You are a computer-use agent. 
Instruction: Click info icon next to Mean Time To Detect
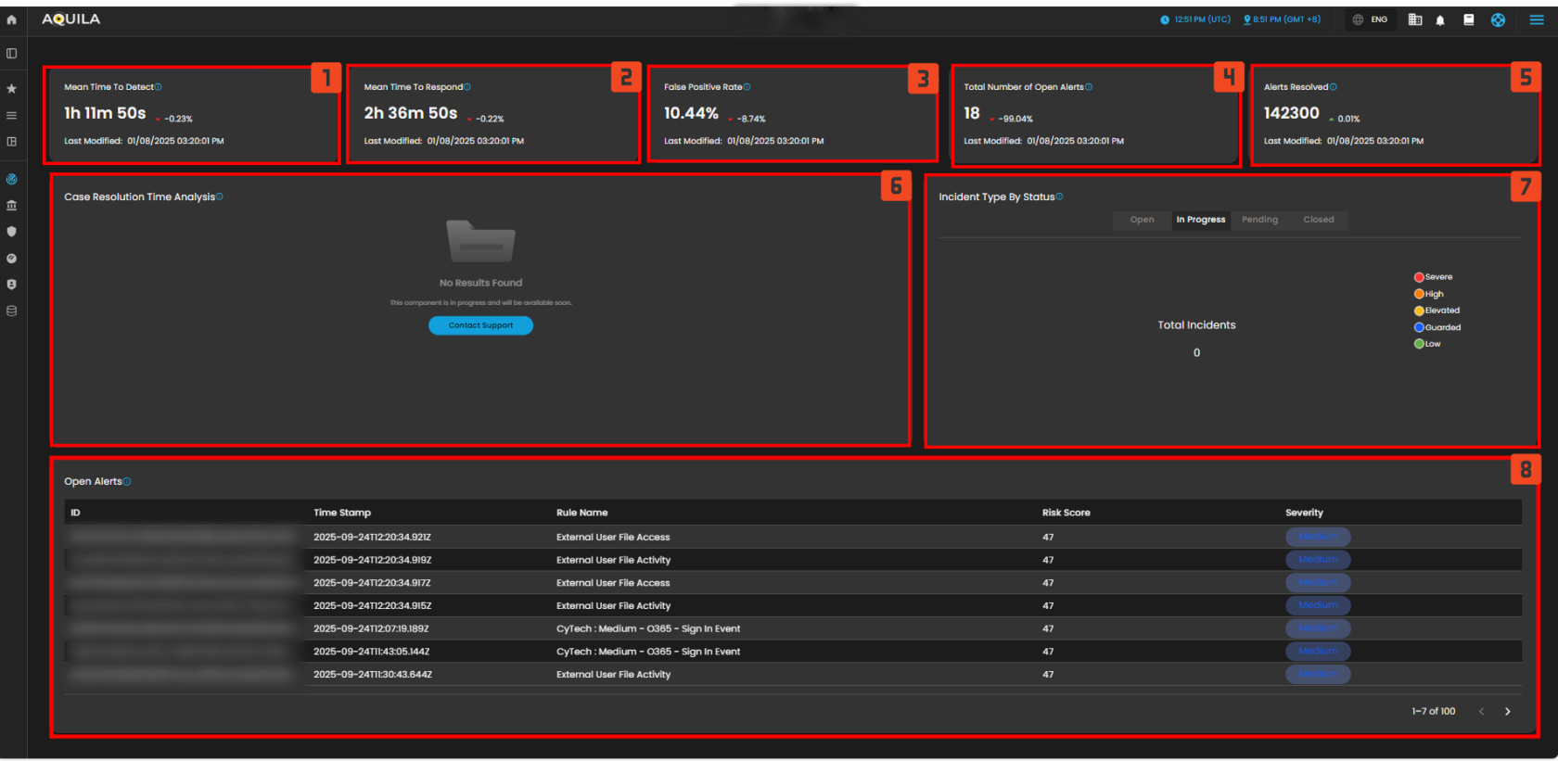click(159, 87)
